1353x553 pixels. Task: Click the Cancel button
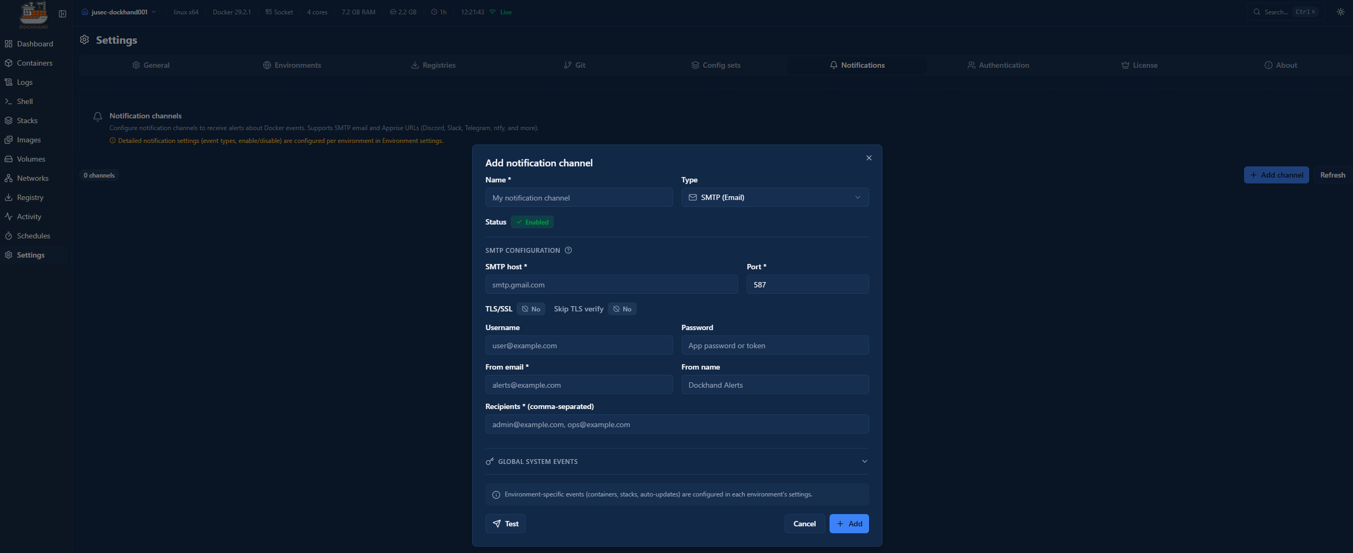(804, 524)
